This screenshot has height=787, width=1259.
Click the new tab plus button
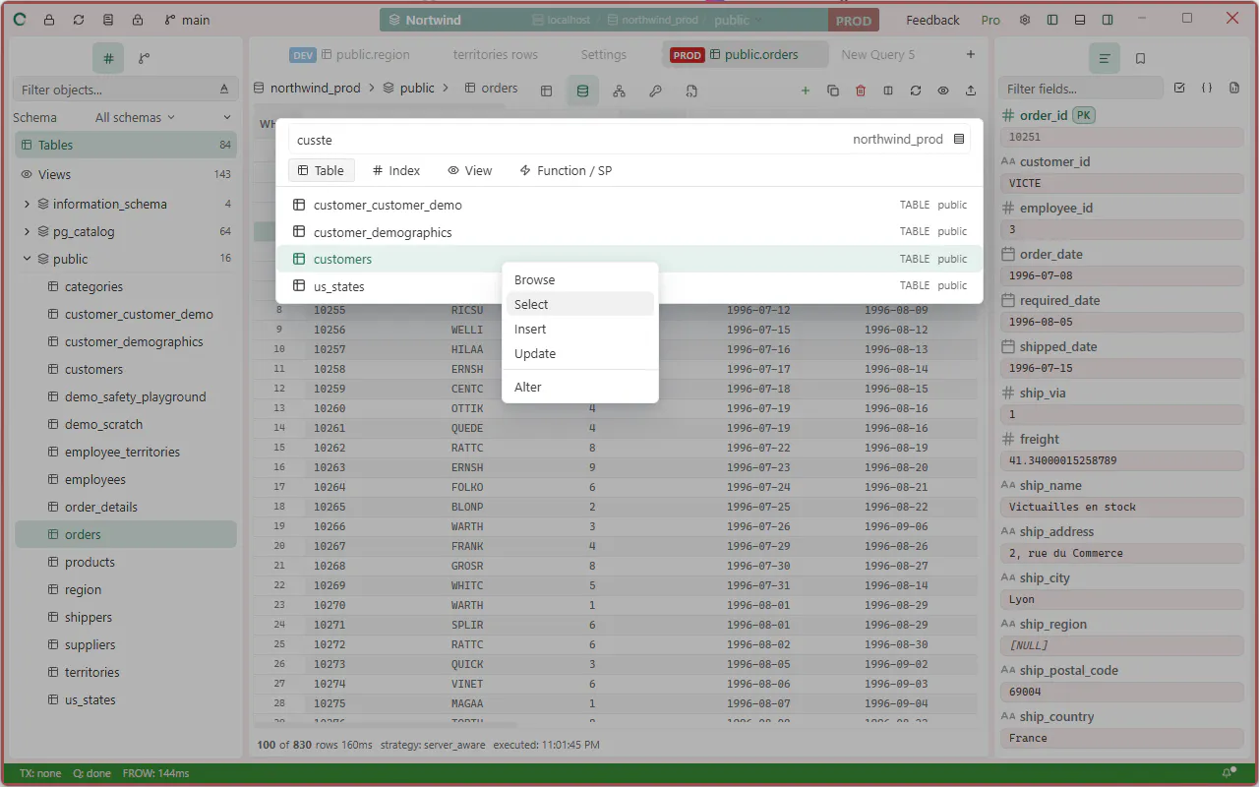click(971, 54)
